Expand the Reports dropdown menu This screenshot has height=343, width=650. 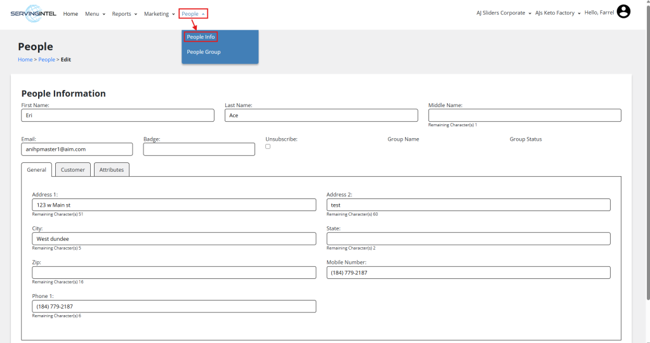click(x=124, y=14)
